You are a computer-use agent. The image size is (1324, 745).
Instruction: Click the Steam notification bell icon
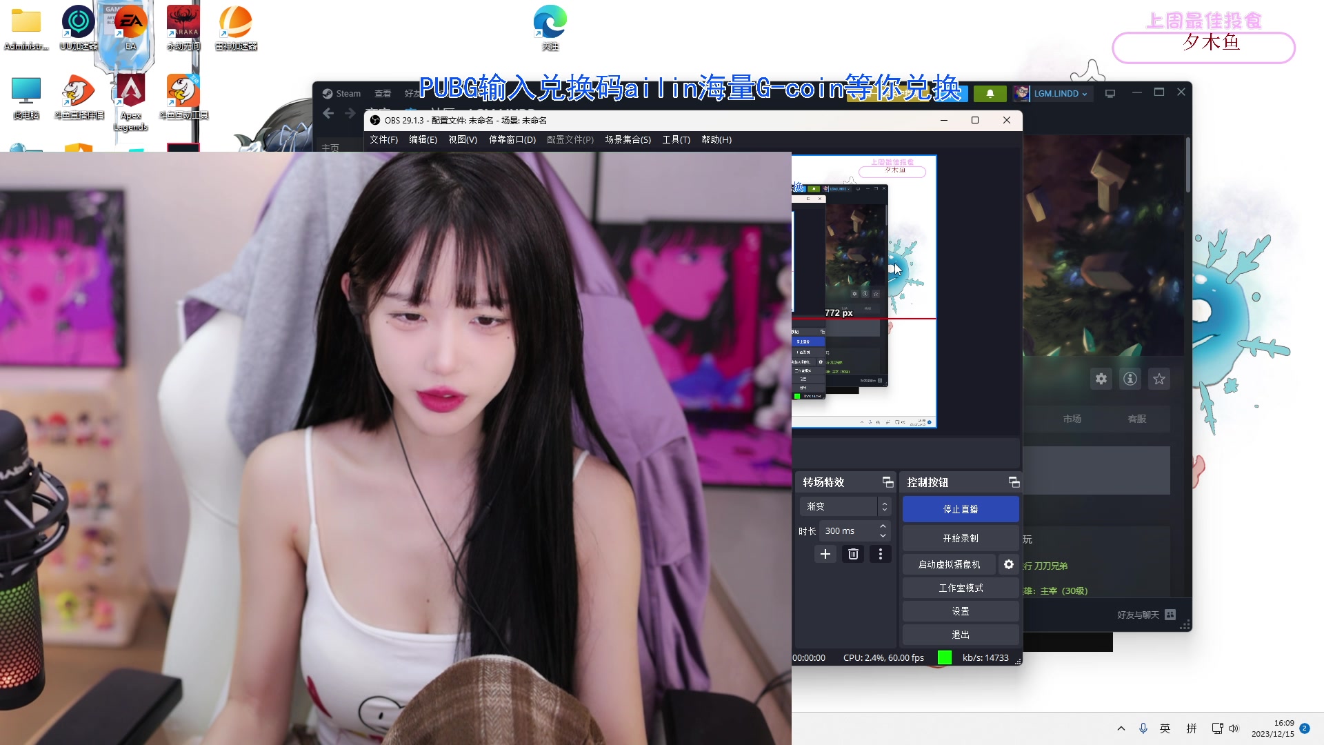pyautogui.click(x=990, y=94)
